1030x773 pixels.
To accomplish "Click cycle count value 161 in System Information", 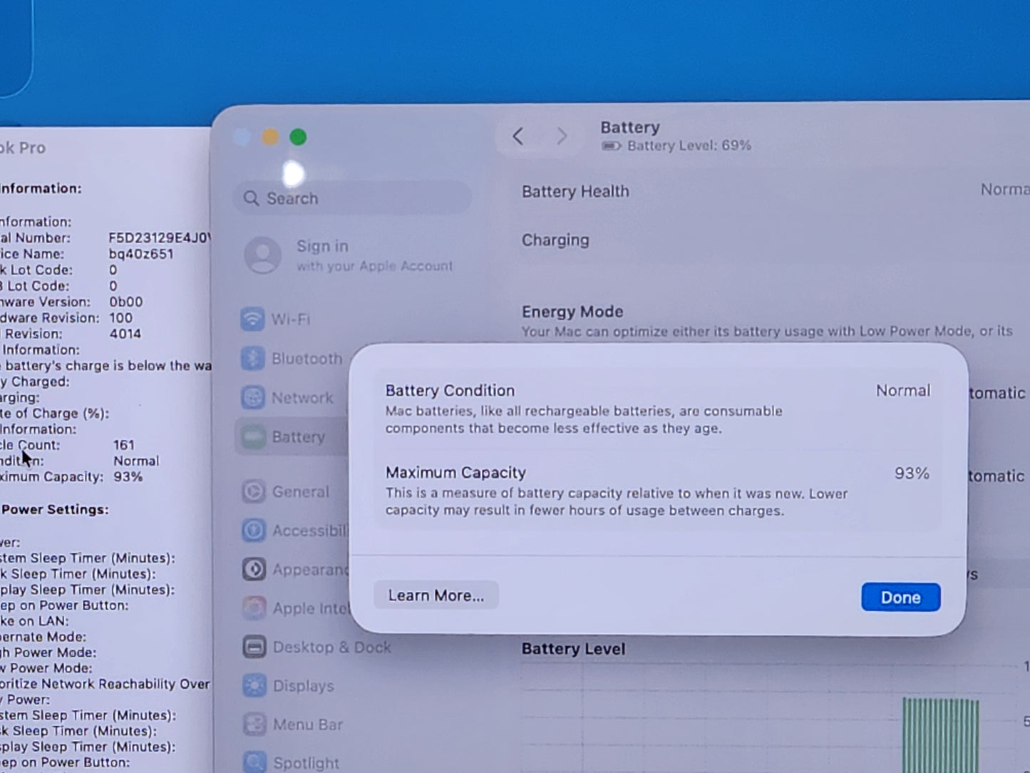I will [x=123, y=445].
